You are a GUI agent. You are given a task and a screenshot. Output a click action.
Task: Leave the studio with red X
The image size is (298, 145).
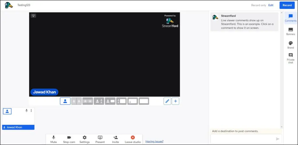pos(133,140)
